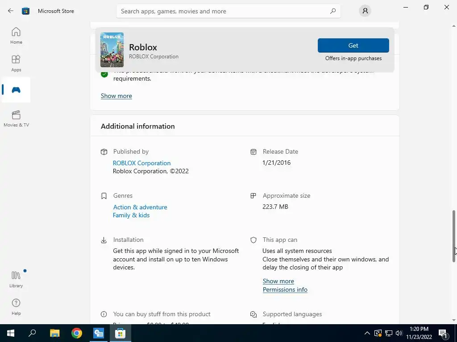
Task: Open the blue server manager taskbar icon
Action: (x=99, y=333)
